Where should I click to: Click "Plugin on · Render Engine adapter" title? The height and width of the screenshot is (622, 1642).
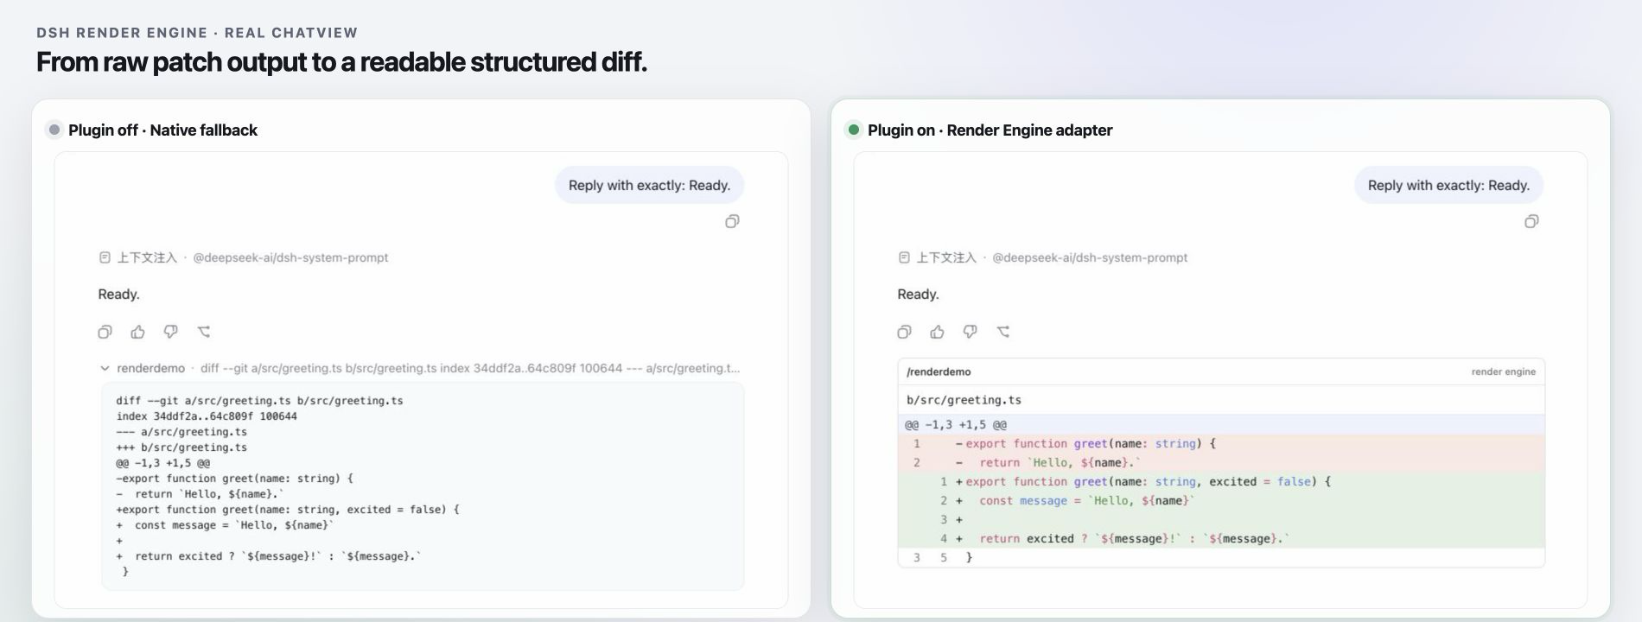coord(990,130)
